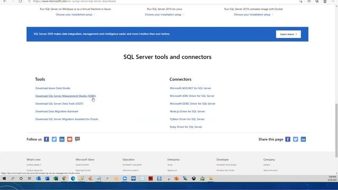
Task: Open Zoom from the taskbar
Action: 125,178
